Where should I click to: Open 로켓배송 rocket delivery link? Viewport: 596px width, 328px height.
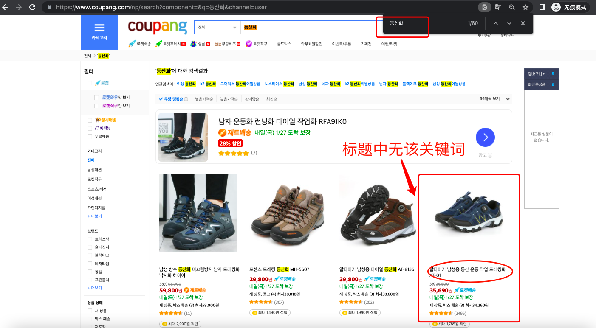tap(140, 44)
